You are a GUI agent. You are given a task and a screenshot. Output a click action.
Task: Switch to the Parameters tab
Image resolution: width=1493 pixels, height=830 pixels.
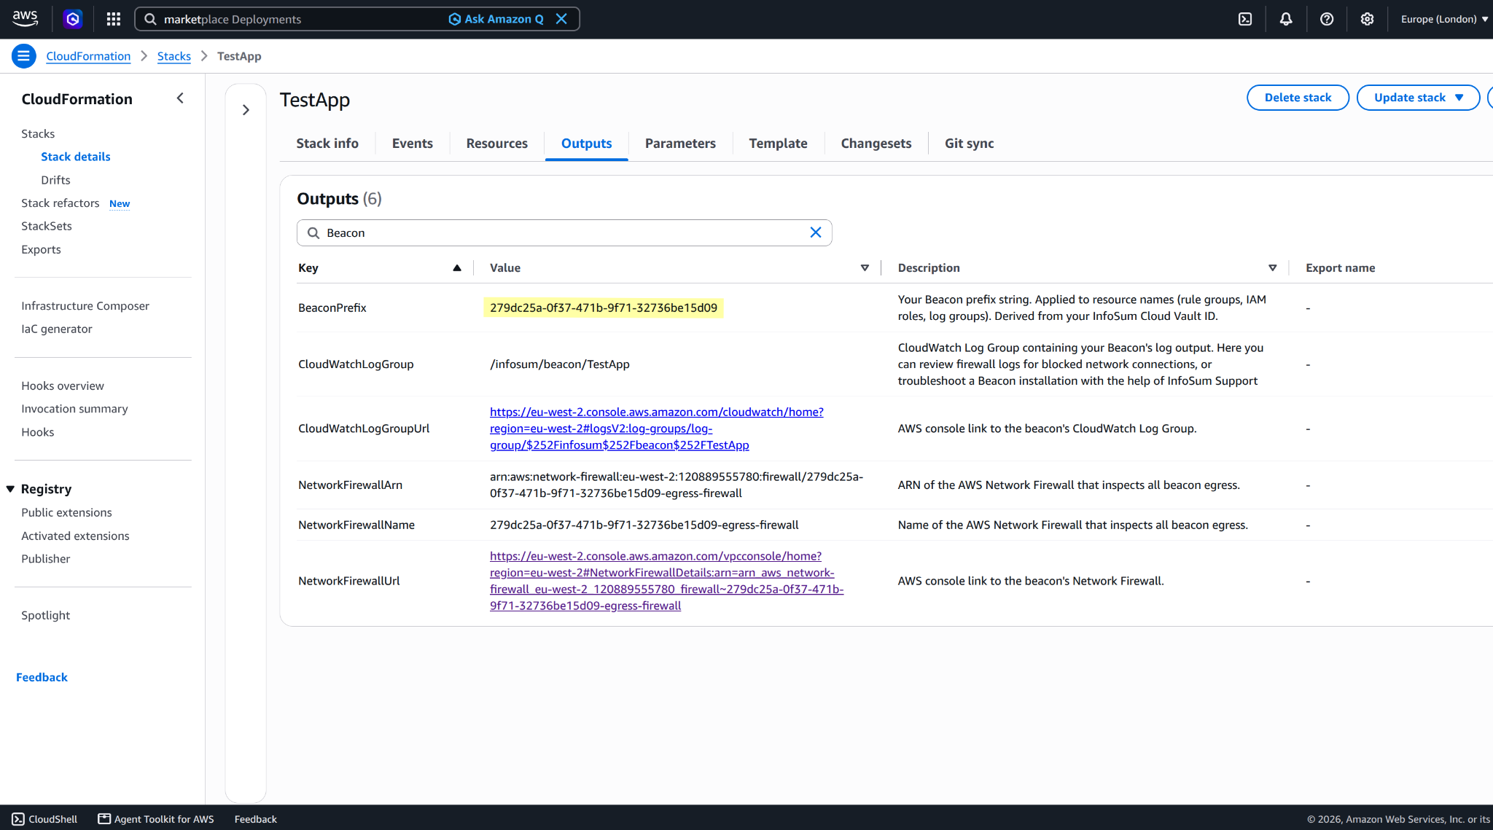point(680,144)
